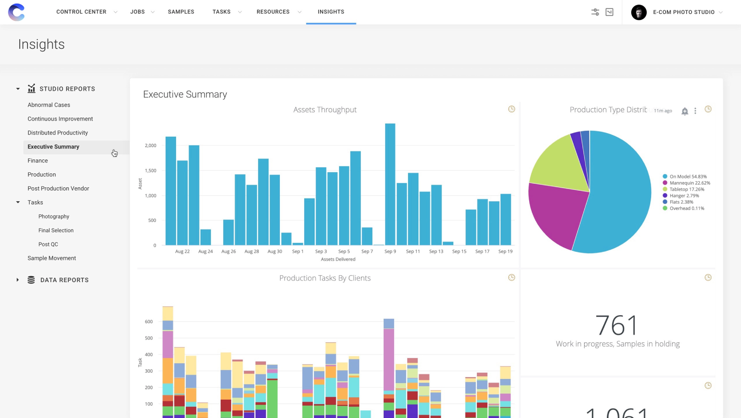
Task: Expand the Data Reports section
Action: tap(17, 280)
